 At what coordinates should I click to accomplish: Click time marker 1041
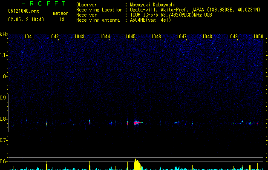pyautogui.click(x=29, y=37)
